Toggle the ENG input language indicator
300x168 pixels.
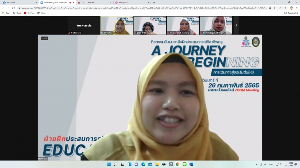click(x=271, y=164)
